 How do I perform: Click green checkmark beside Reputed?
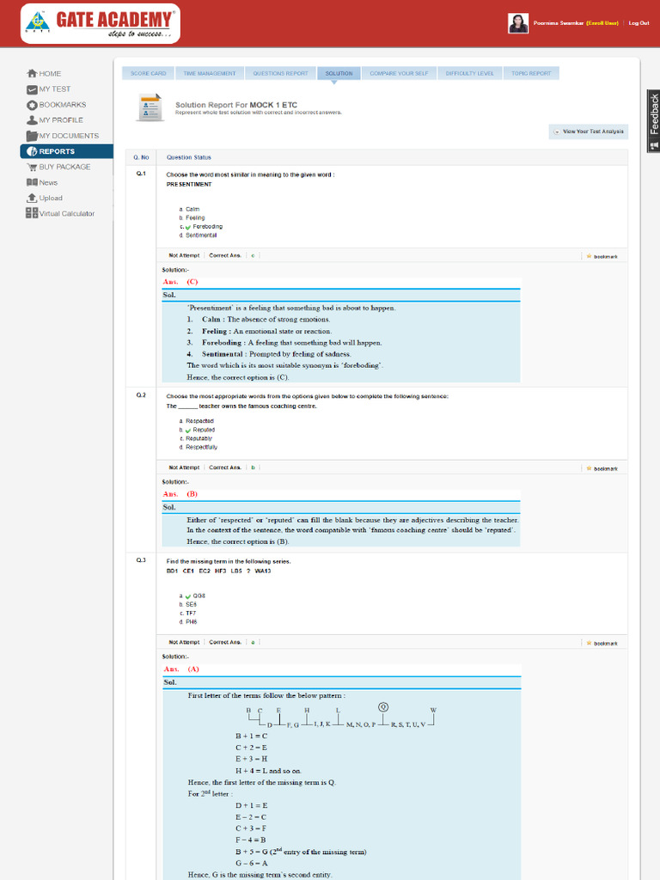(188, 431)
